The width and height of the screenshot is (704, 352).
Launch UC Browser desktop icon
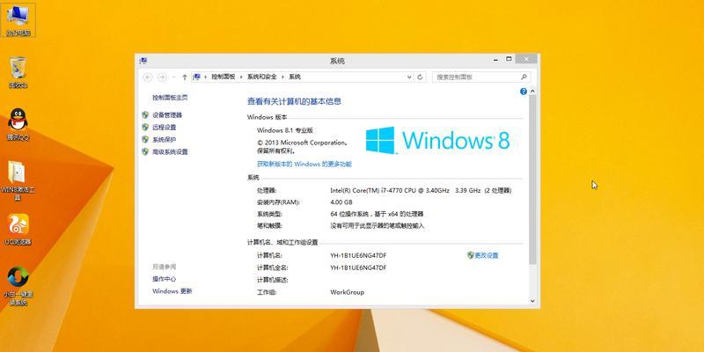point(18,229)
